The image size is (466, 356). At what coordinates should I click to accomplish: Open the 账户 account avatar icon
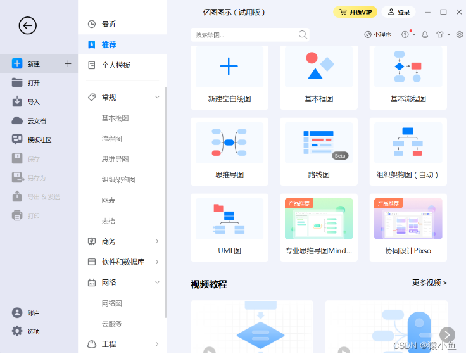pyautogui.click(x=17, y=313)
